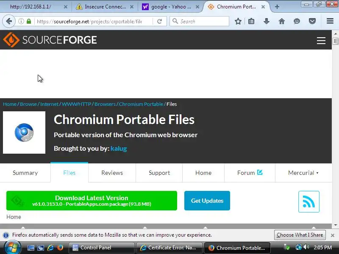Screen dimensions: 339x254
Task: Close the 192.168.1.1 tab
Action: tap(66, 7)
